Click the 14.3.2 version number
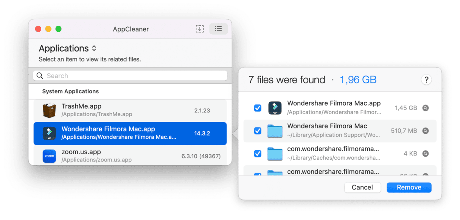This screenshot has height=220, width=460. (202, 133)
